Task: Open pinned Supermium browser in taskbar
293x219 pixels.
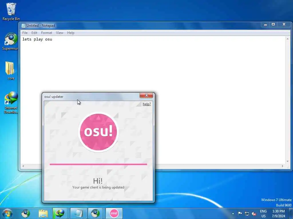Action: [25, 213]
